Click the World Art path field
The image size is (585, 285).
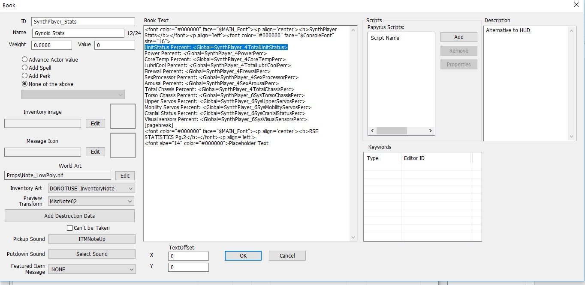pos(58,175)
